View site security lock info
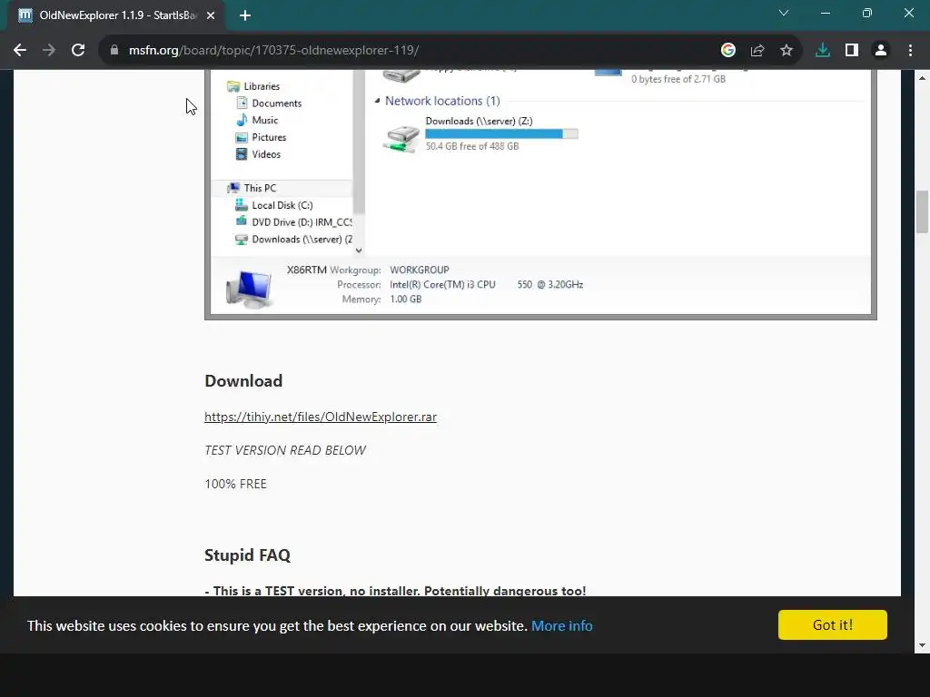Viewport: 930px width, 697px height. point(114,51)
